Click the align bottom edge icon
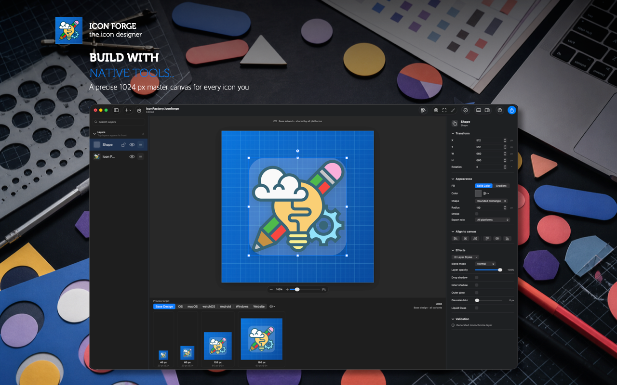The width and height of the screenshot is (617, 385). 507,238
